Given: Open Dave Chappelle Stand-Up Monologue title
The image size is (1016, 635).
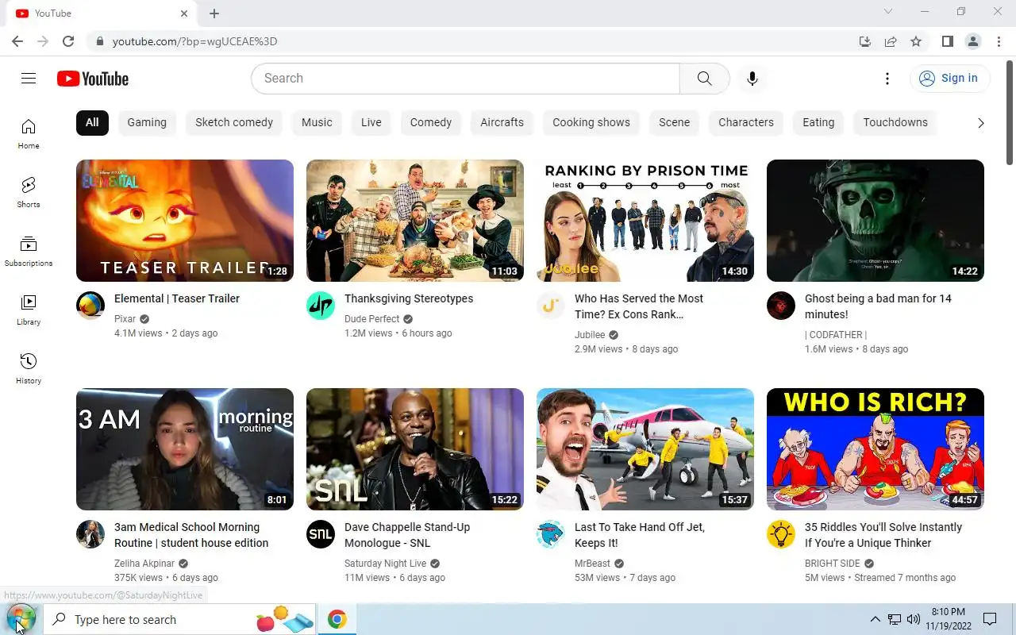Looking at the screenshot, I should pyautogui.click(x=407, y=535).
